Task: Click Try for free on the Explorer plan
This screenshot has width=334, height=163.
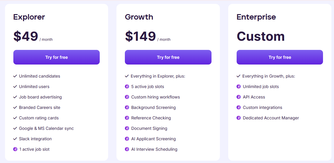Action: point(56,57)
